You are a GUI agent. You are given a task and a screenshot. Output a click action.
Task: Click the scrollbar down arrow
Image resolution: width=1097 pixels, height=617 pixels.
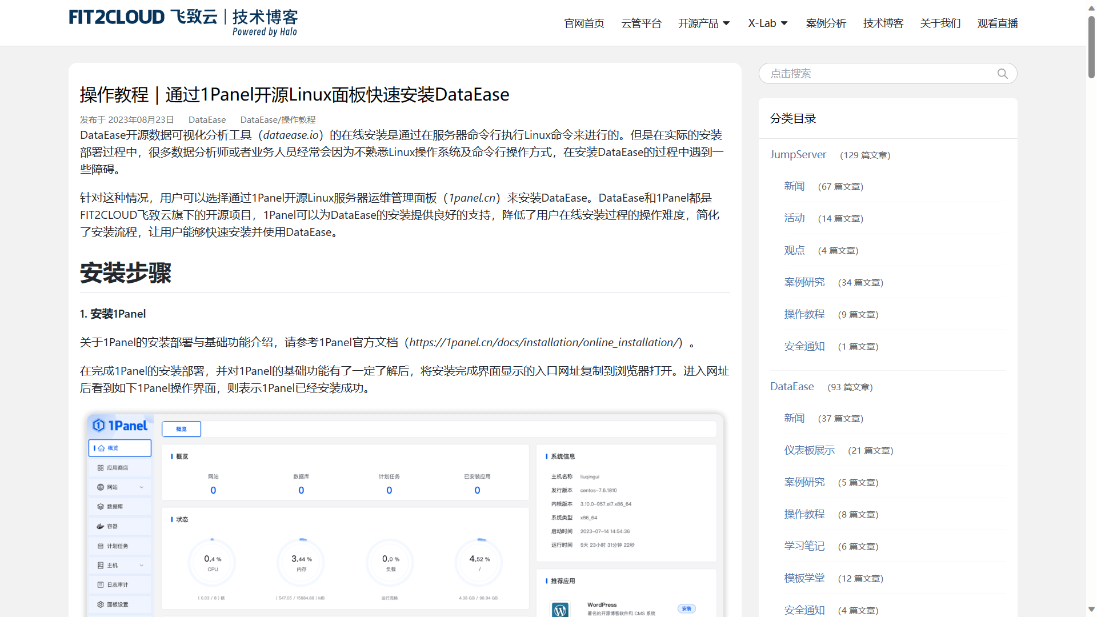1091,610
